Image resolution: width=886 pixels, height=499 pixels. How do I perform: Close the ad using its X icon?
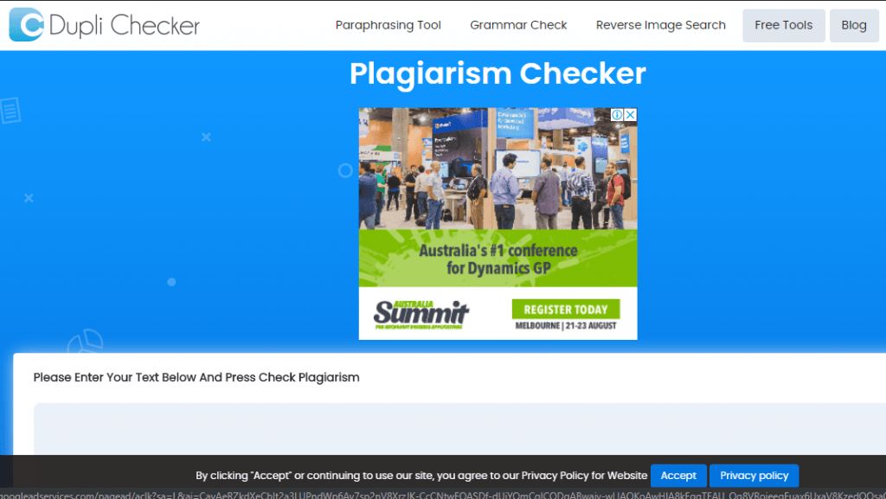(x=631, y=115)
